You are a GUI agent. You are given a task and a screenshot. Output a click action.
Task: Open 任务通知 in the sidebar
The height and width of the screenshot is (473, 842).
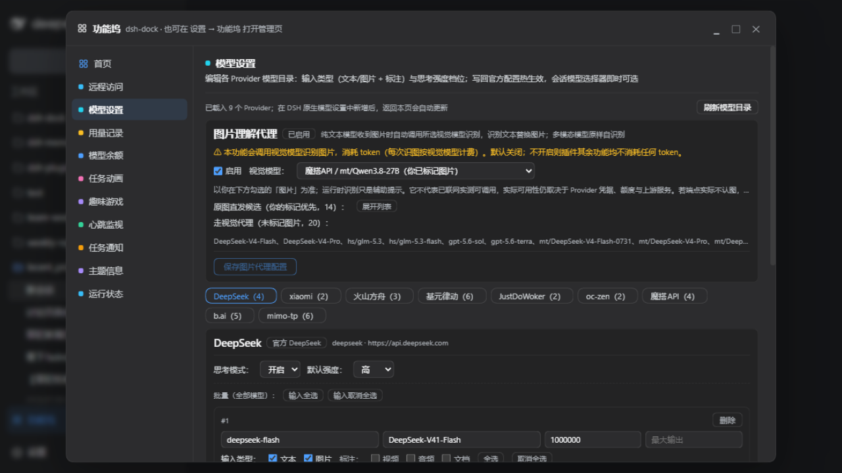[130, 248]
